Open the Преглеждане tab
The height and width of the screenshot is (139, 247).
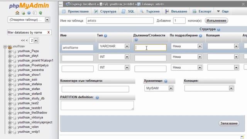[x=75, y=11]
